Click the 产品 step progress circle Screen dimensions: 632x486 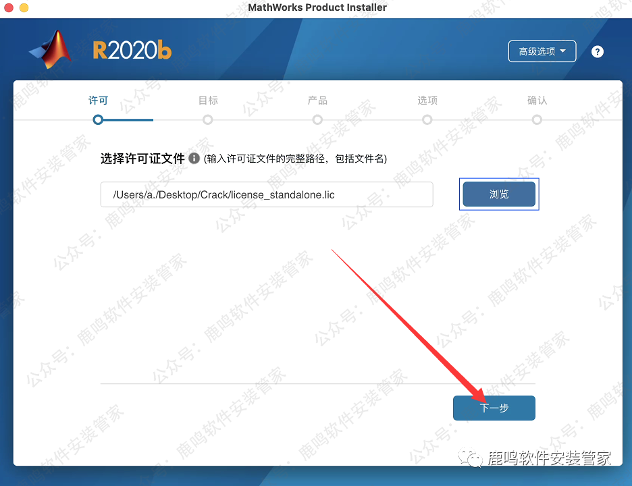click(317, 119)
